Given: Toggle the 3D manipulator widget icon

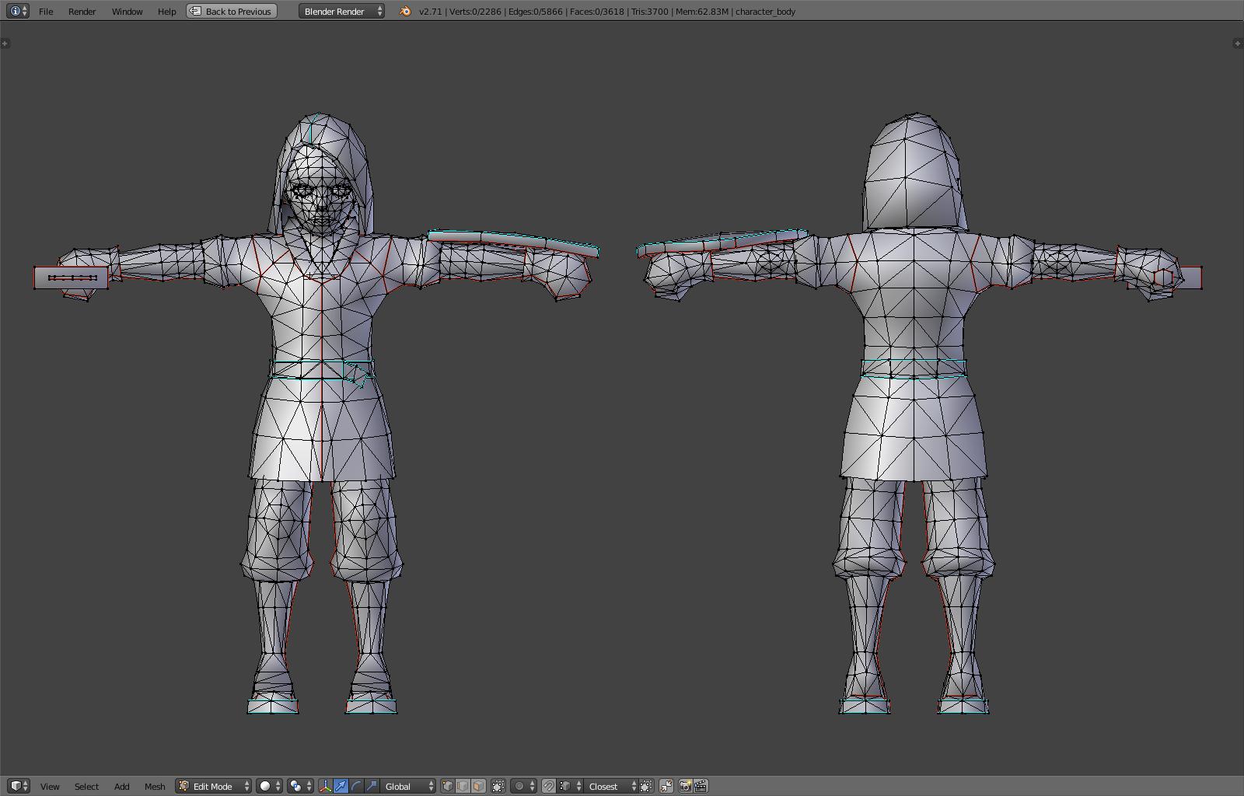Looking at the screenshot, I should [325, 786].
